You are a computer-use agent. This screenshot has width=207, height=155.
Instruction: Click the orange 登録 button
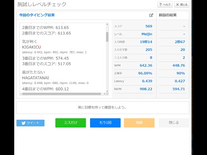click(139, 123)
